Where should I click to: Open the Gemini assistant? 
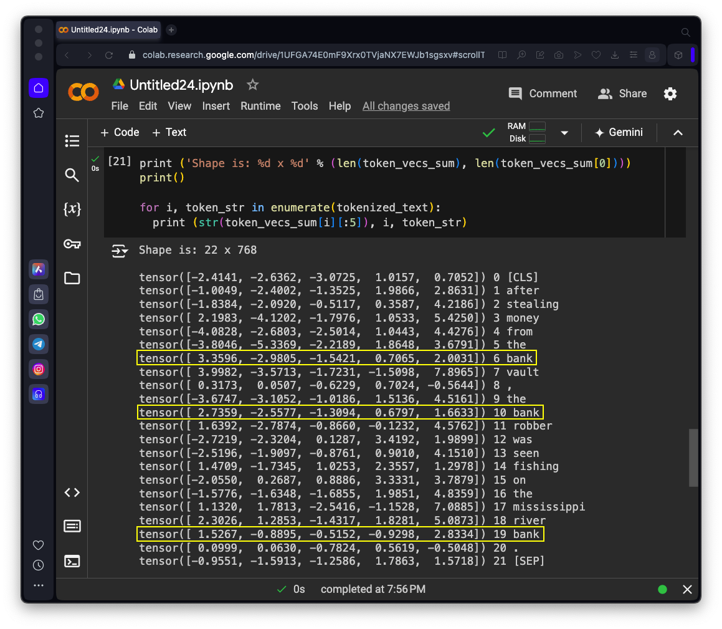(619, 132)
